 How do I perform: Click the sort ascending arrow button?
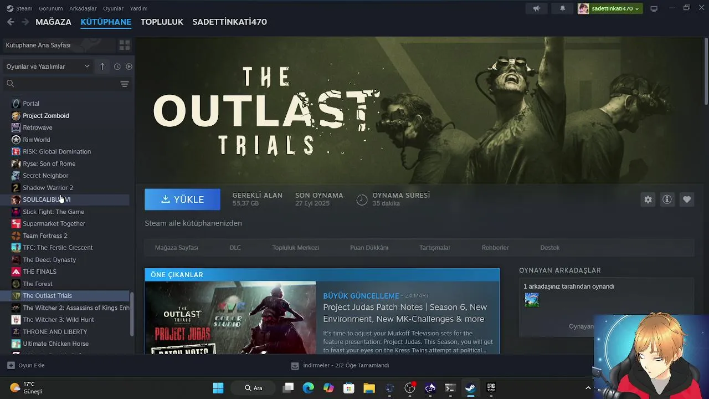(x=102, y=66)
